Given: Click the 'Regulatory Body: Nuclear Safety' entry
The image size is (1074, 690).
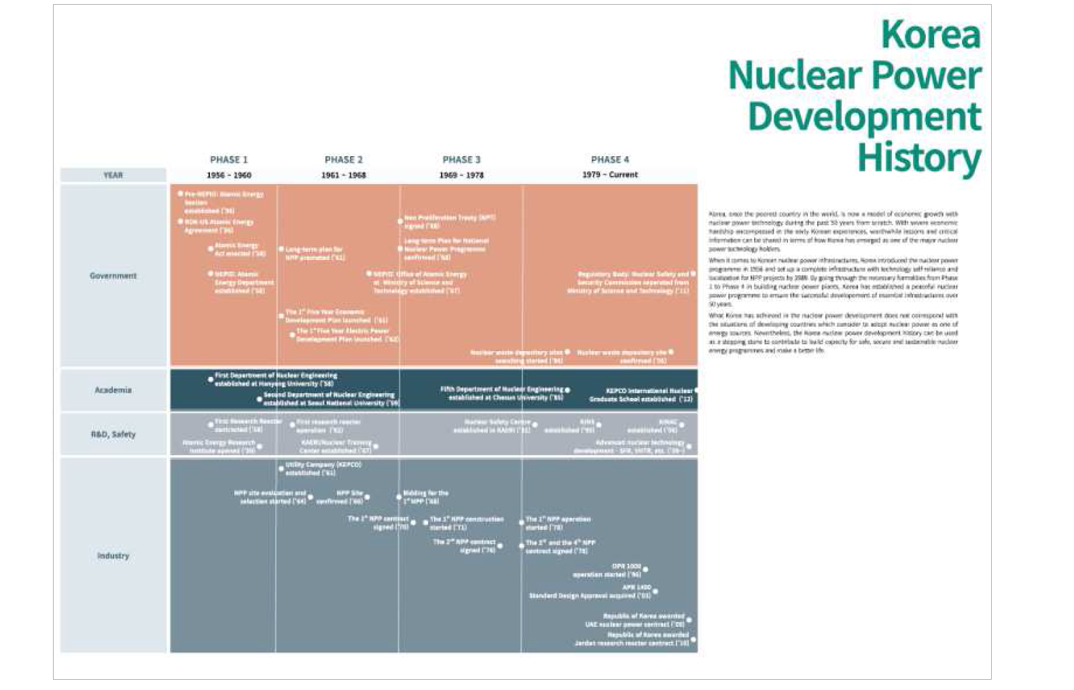Looking at the screenshot, I should point(630,282).
